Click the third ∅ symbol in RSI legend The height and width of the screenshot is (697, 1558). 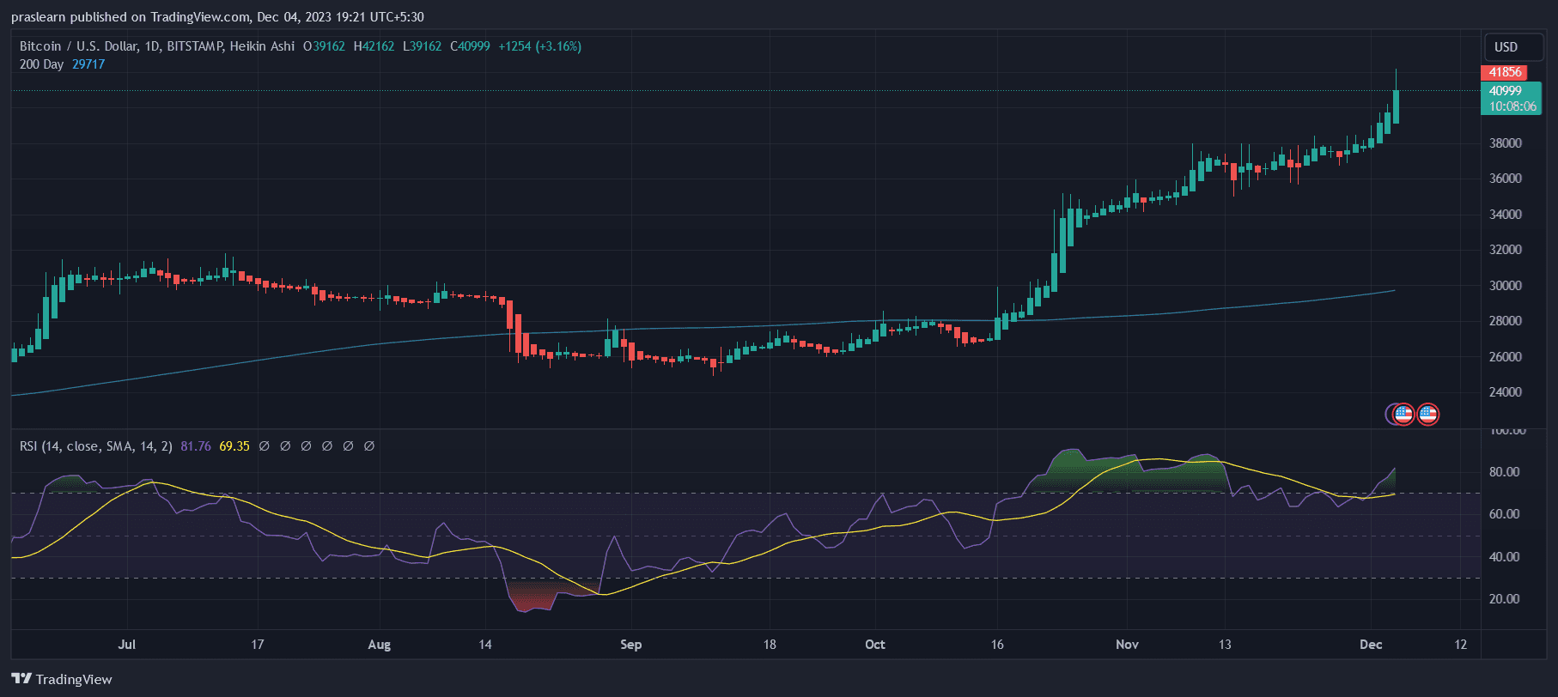pos(307,446)
